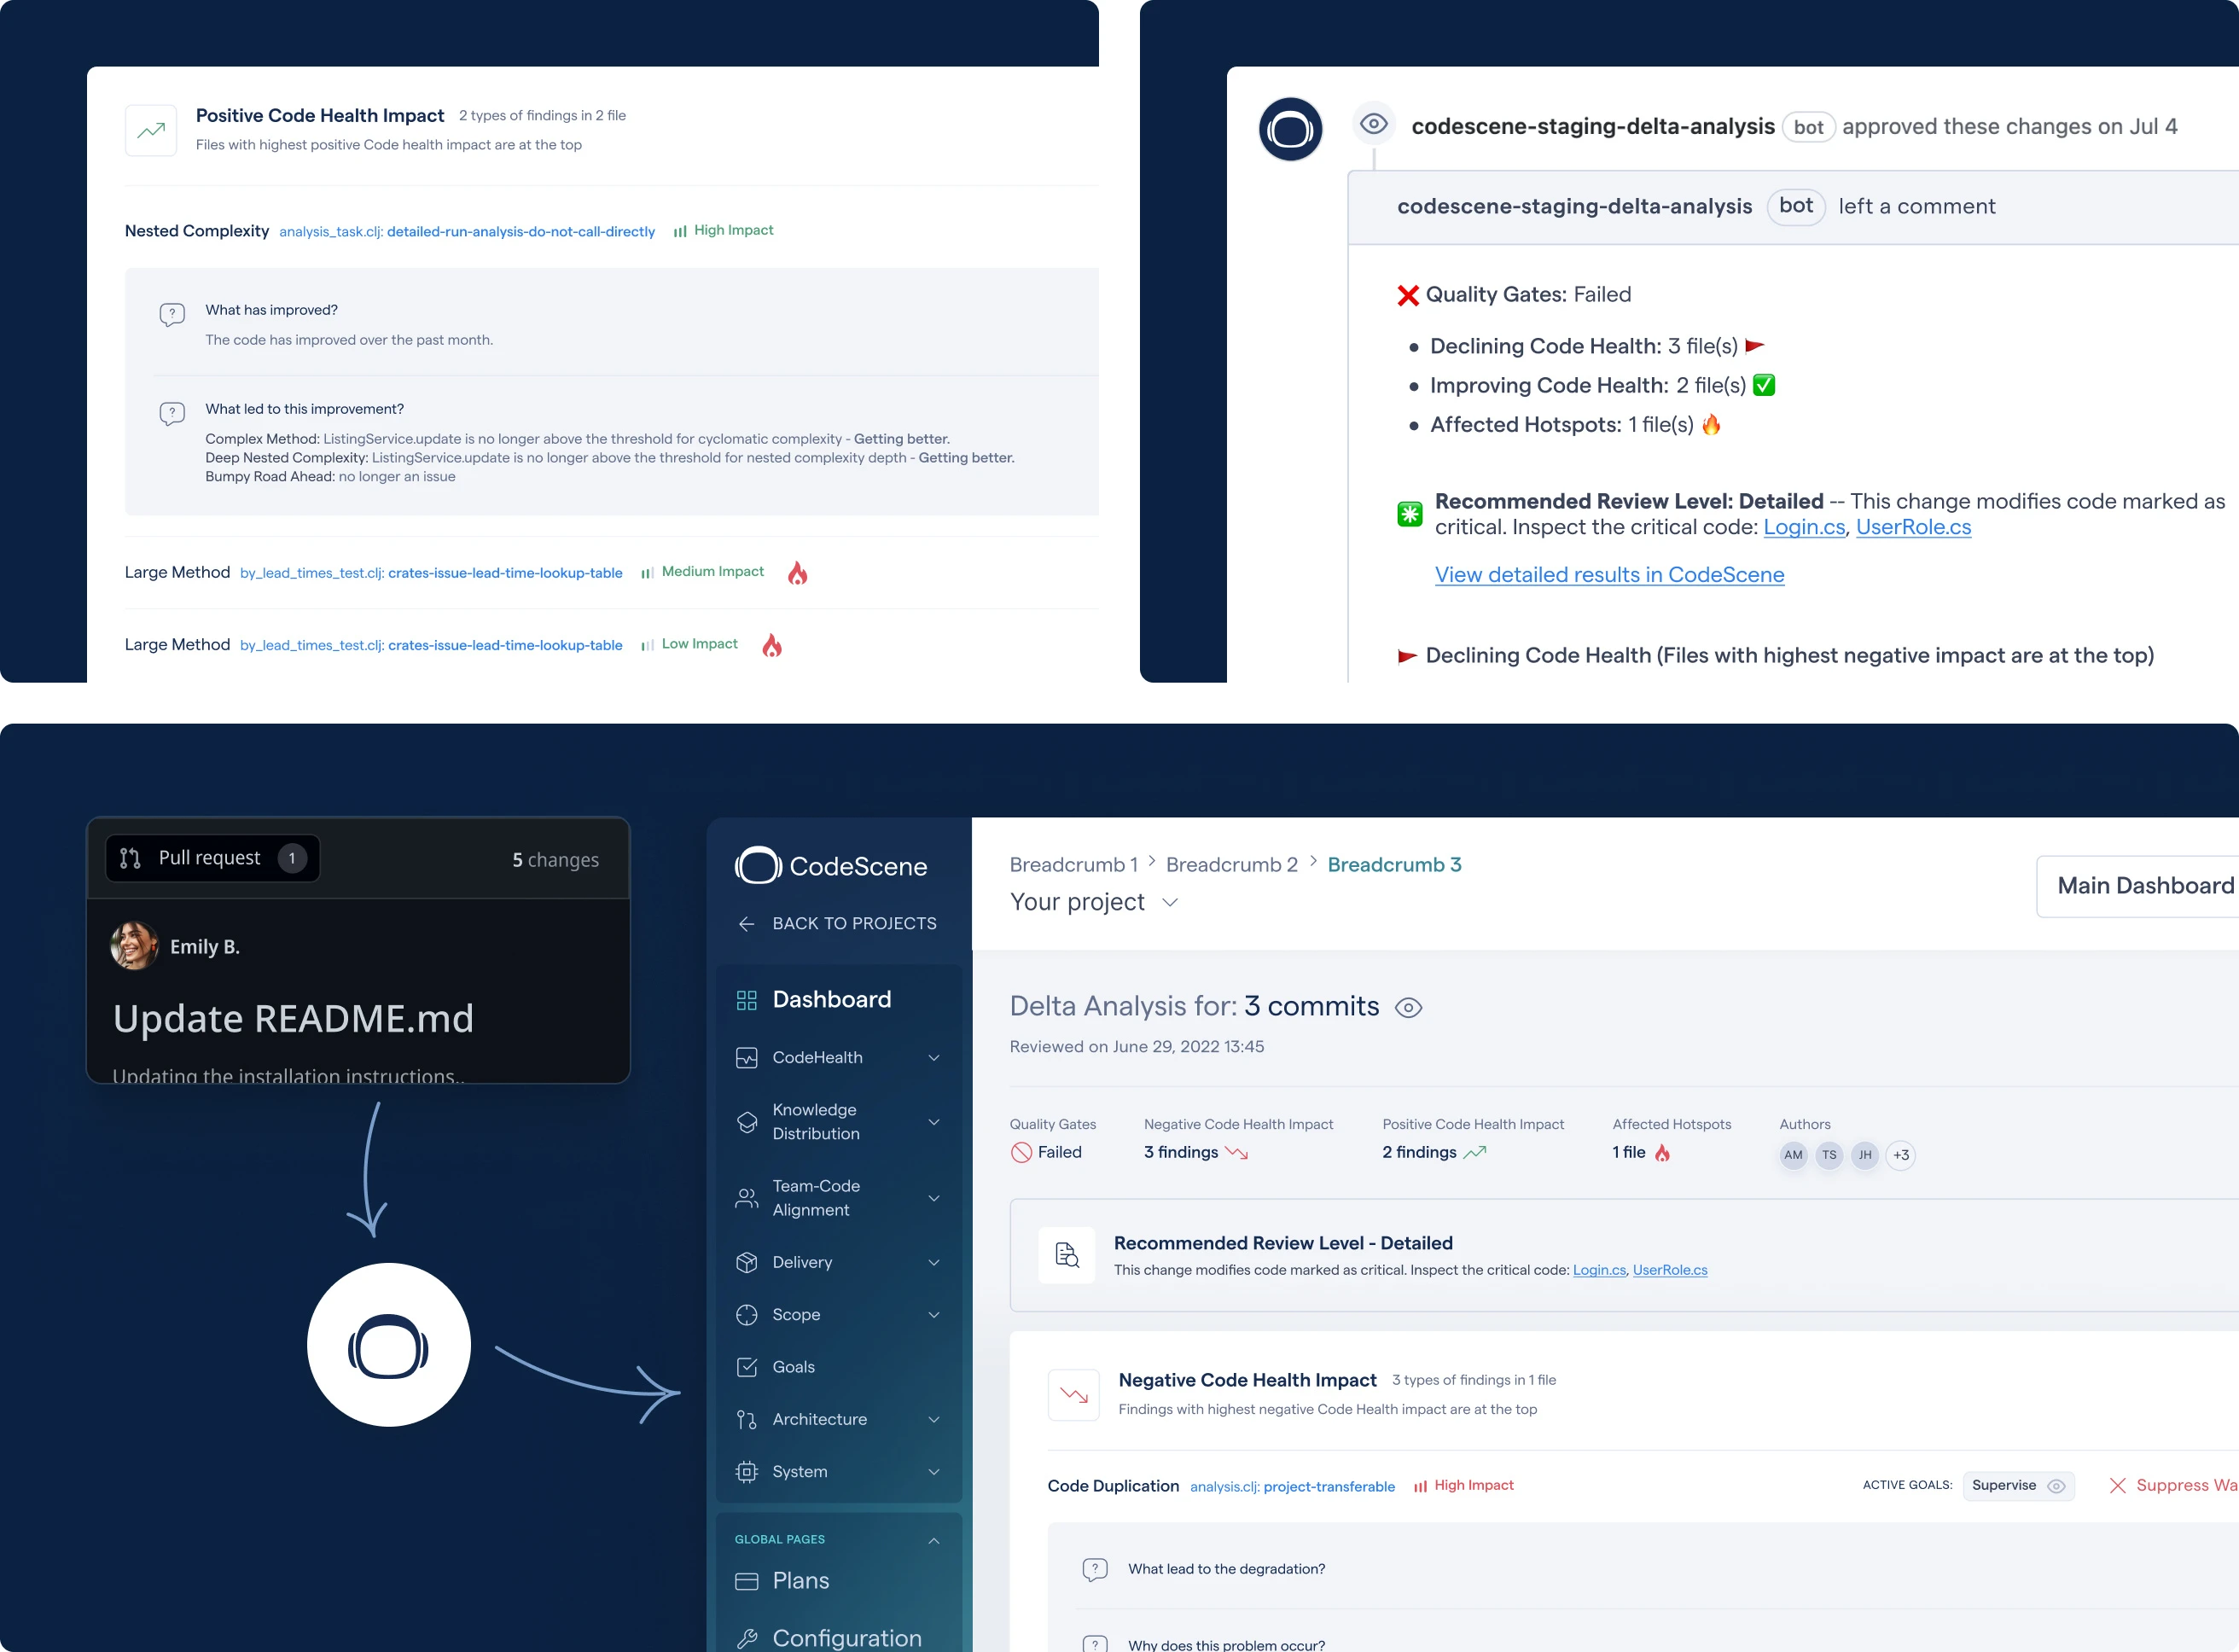Viewport: 2239px width, 1652px height.
Task: Click the Dashboard grid icon in sidebar
Action: [x=746, y=1000]
